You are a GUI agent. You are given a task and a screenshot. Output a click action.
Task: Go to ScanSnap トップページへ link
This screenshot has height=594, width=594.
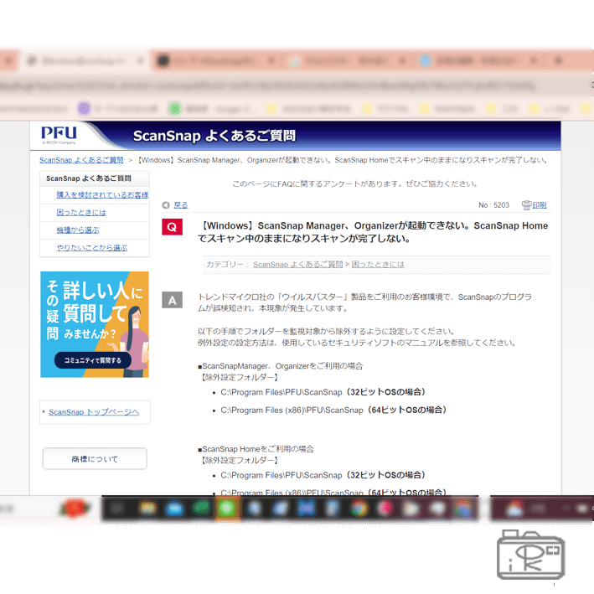tap(93, 412)
